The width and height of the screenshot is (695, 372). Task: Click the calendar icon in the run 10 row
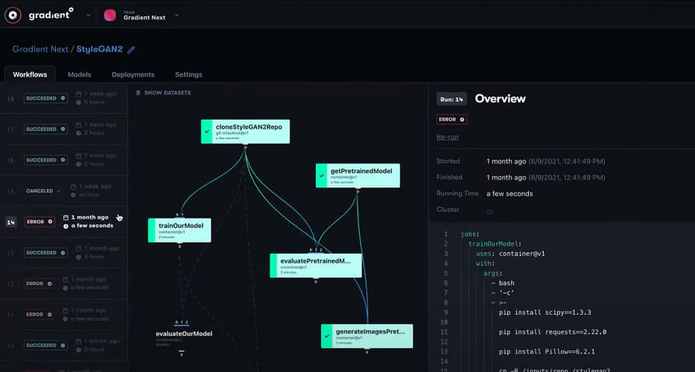(79, 341)
